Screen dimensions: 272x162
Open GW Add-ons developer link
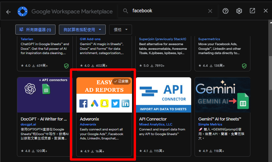click(90, 39)
